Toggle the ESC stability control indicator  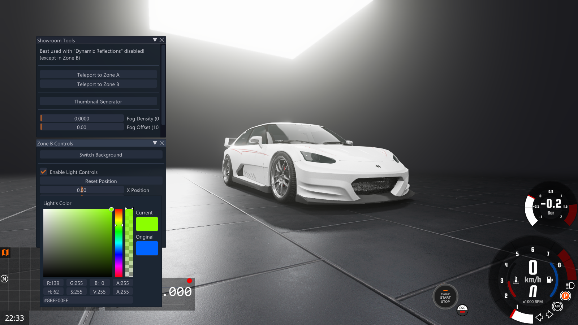click(x=462, y=309)
